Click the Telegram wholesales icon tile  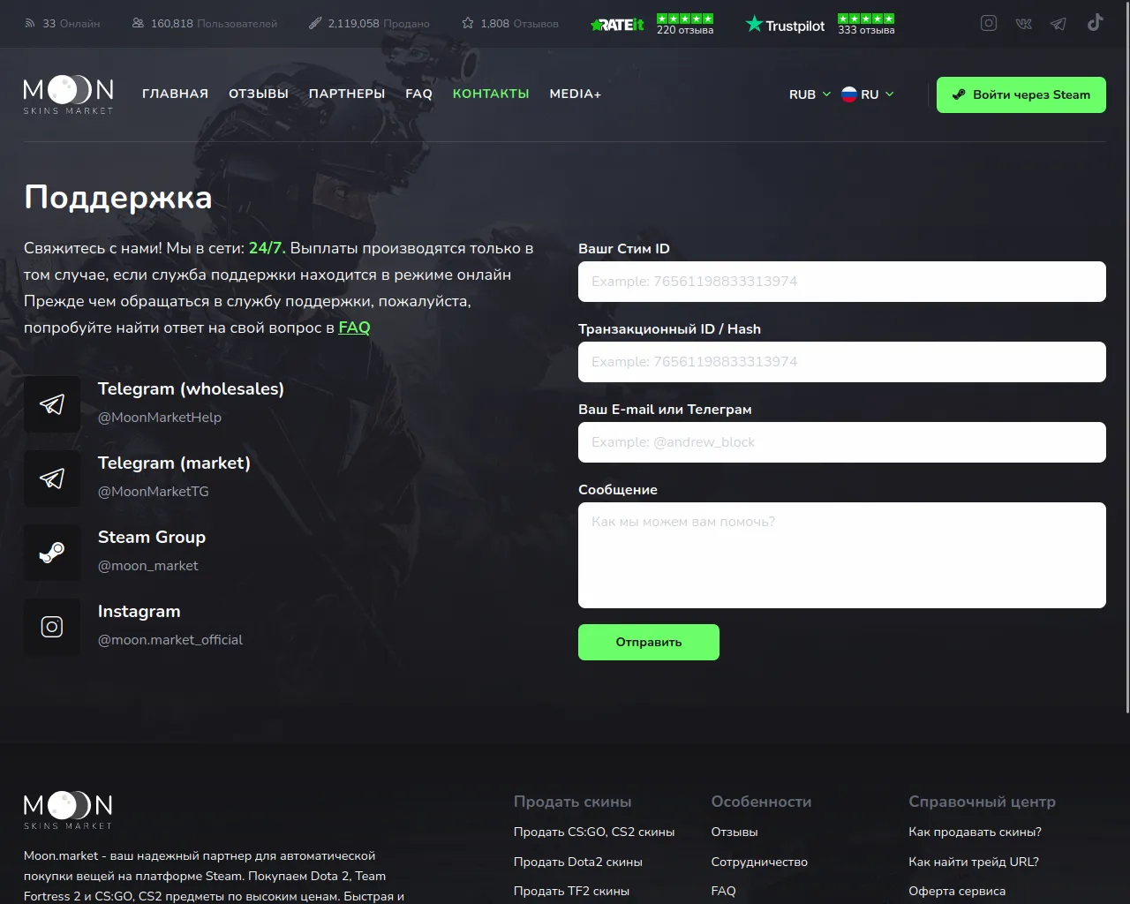pyautogui.click(x=52, y=404)
